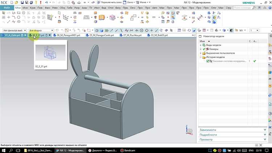This screenshot has width=272, height=153.
Task: Toggle the highlighted pen icon in the top border bar
Action: pyautogui.click(x=194, y=31)
